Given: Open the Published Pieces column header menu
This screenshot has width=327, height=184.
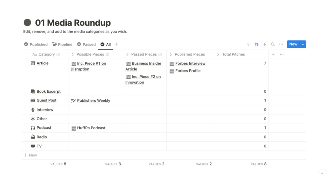Looking at the screenshot, I should [190, 54].
